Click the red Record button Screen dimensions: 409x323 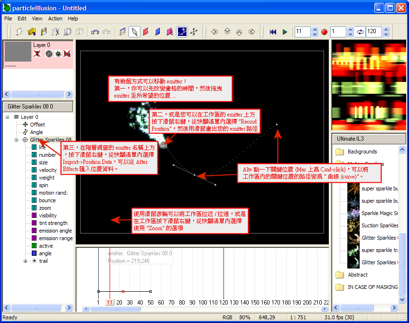click(x=325, y=32)
